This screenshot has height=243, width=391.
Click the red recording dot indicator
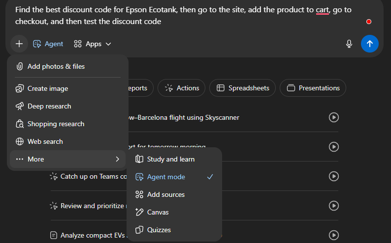pyautogui.click(x=368, y=22)
